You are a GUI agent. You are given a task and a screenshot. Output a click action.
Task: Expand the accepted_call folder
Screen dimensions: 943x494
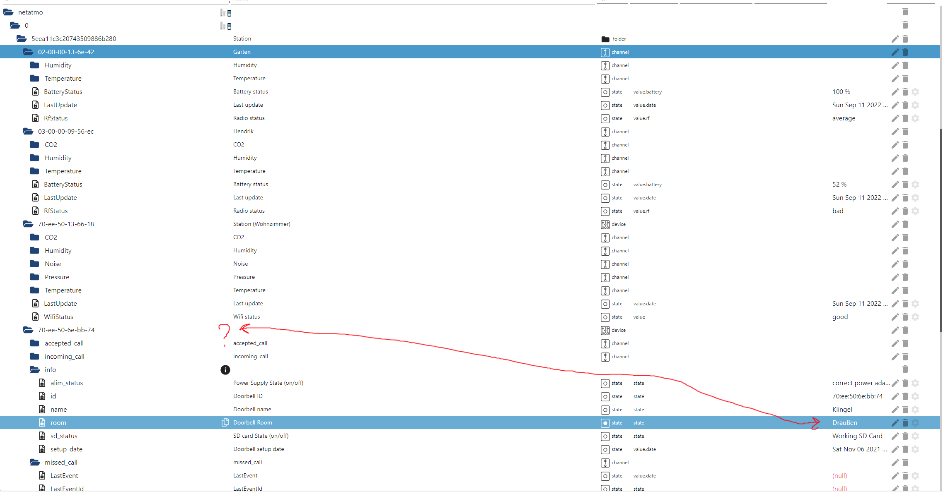click(35, 343)
